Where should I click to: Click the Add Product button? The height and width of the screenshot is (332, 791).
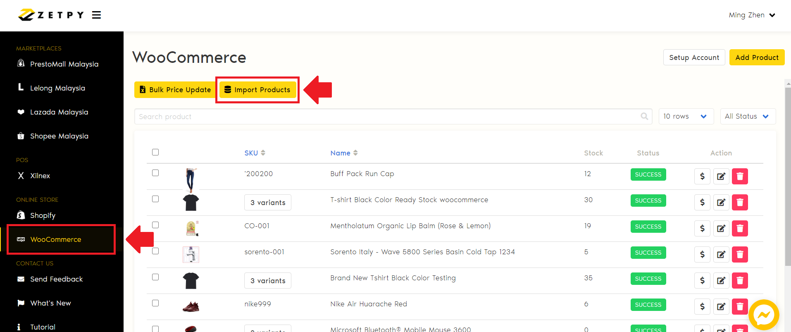[x=756, y=57]
